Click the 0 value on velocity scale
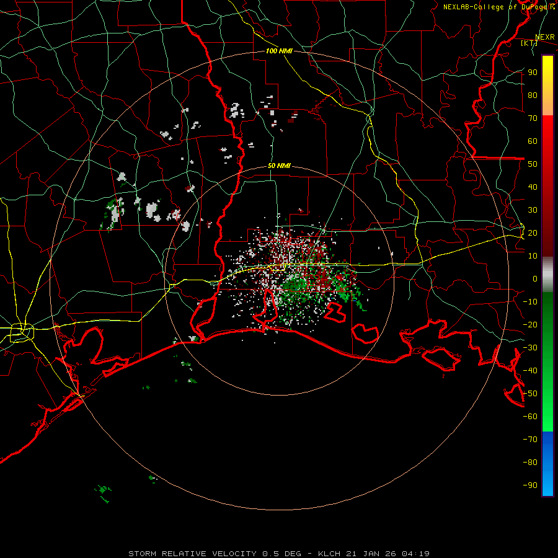 [535, 279]
